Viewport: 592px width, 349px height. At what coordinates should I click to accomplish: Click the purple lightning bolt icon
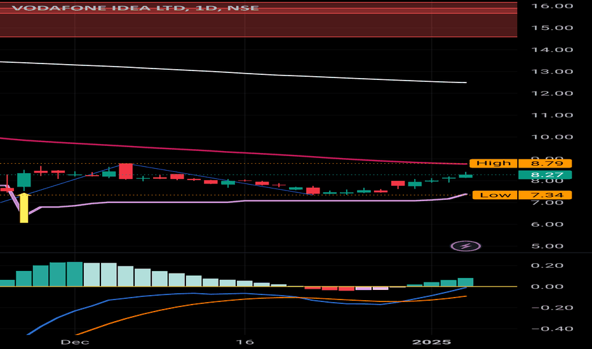pyautogui.click(x=466, y=246)
